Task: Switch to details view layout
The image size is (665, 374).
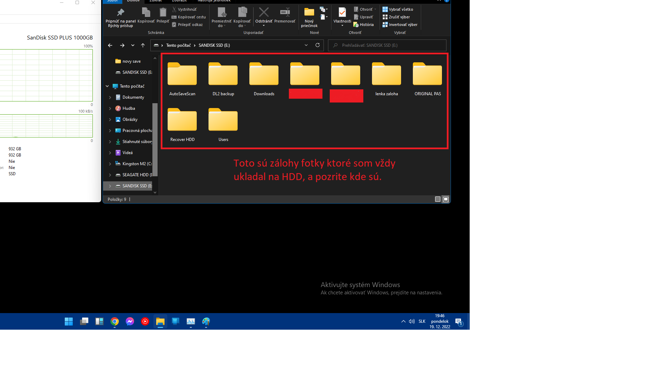Action: click(437, 199)
